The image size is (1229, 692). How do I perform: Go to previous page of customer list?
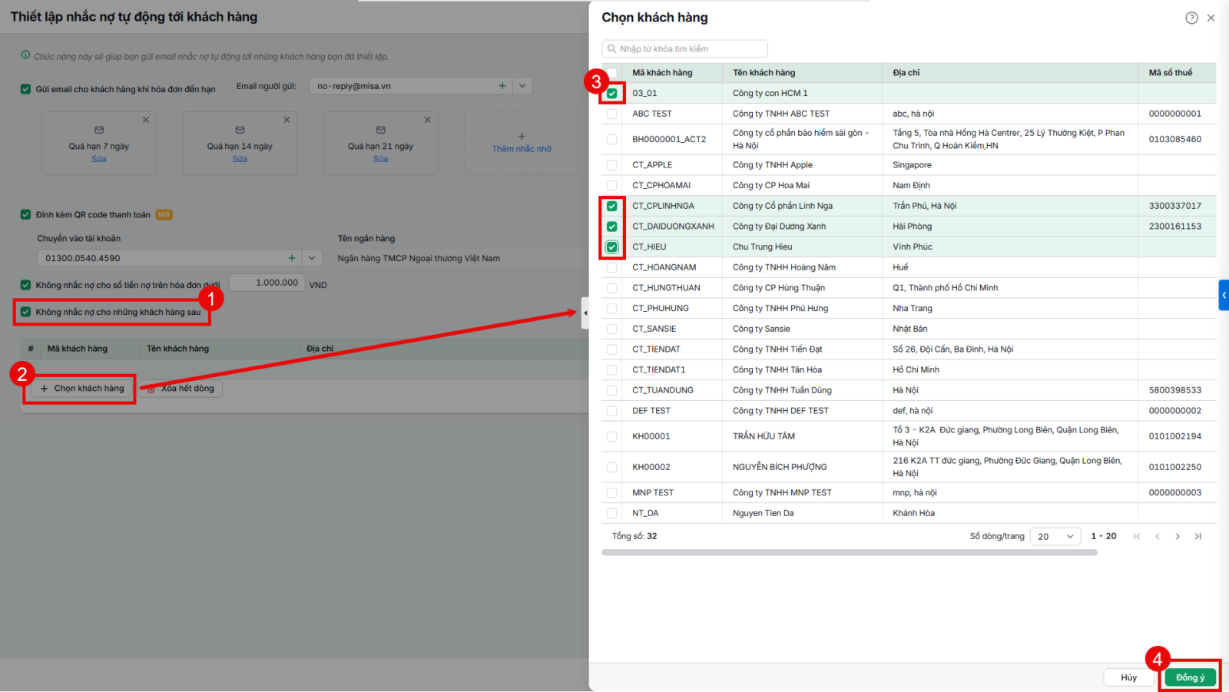pyautogui.click(x=1157, y=536)
